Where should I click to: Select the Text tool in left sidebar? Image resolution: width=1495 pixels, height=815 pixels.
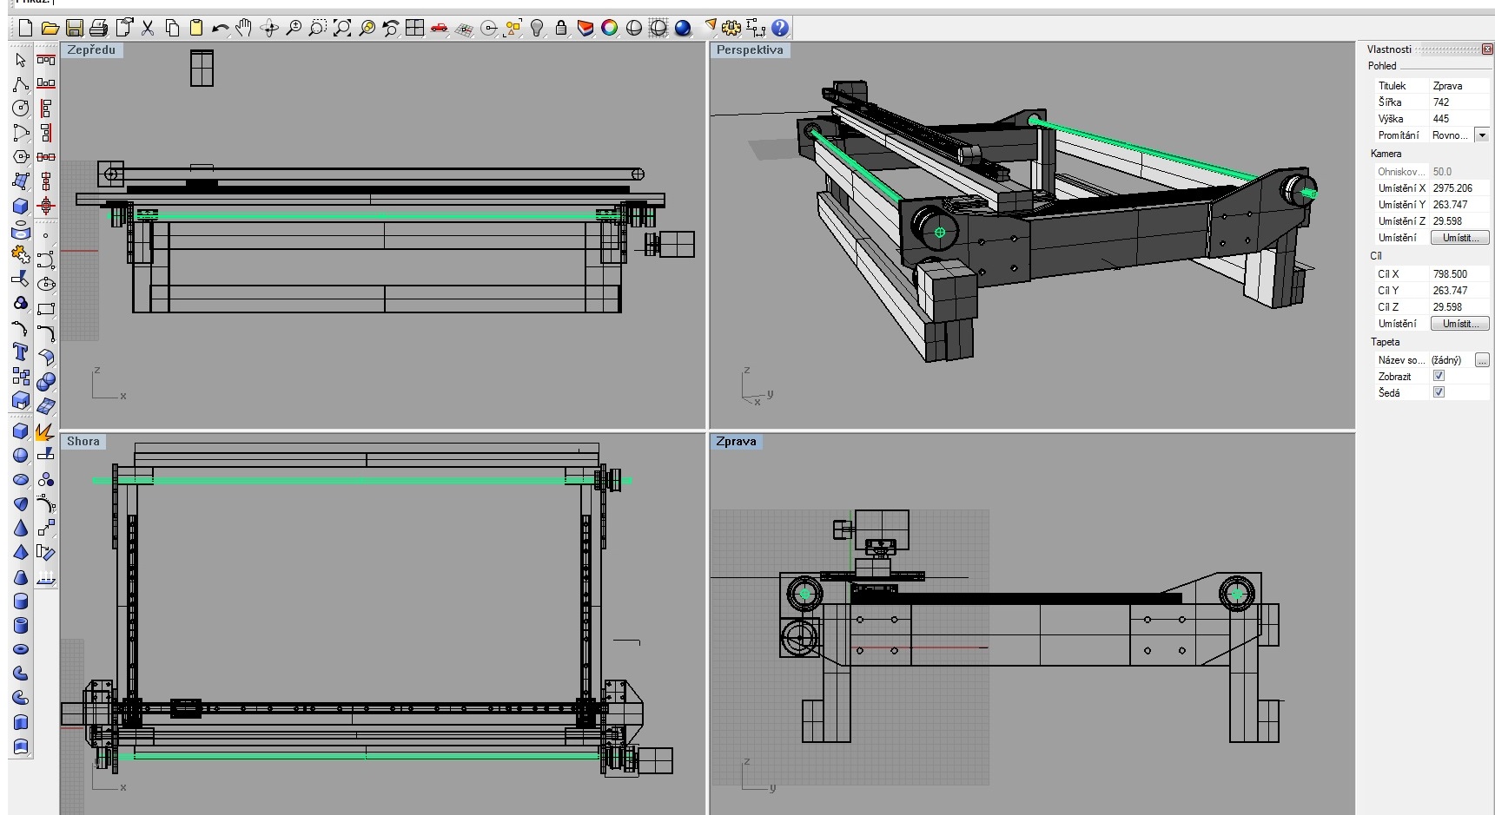21,352
